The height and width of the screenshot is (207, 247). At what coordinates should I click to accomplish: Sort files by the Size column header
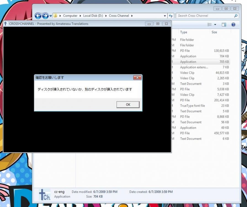(214, 32)
